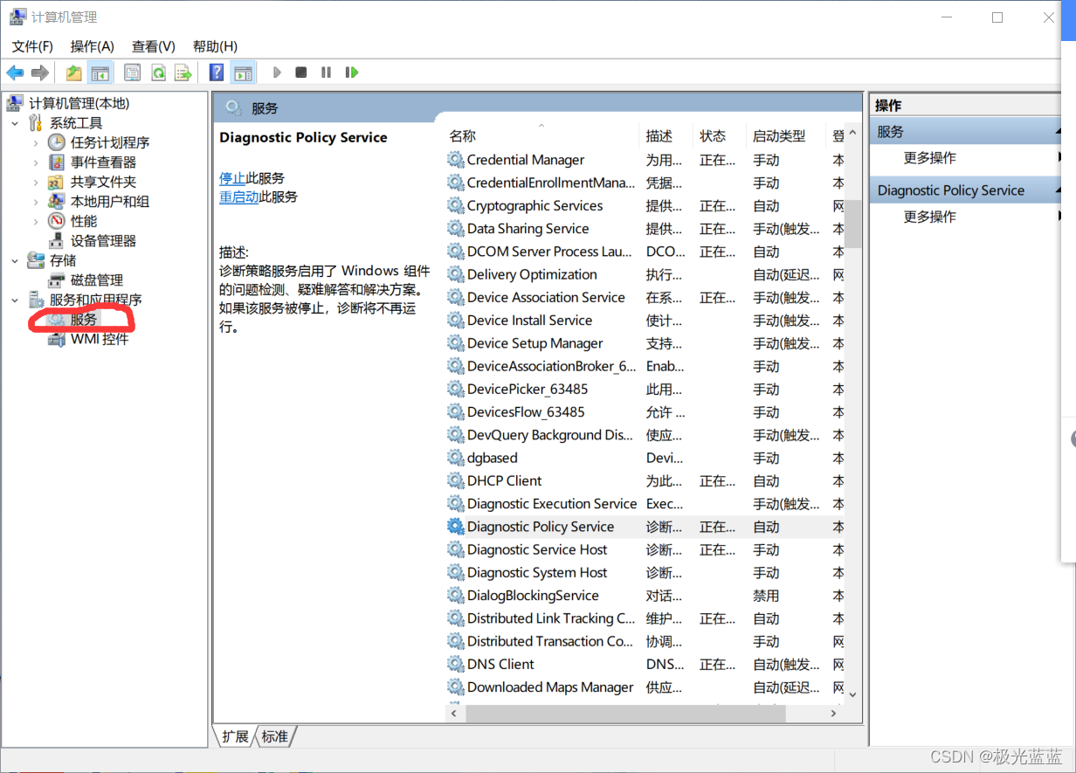Viewport: 1076px width, 773px height.
Task: Switch to the 扩展 tab
Action: (x=235, y=736)
